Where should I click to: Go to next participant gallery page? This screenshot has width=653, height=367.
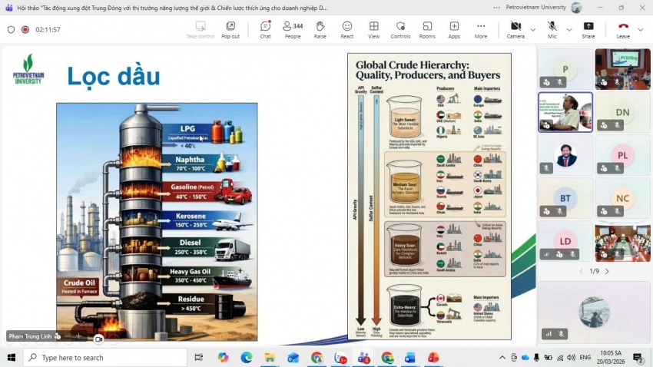coord(607,271)
